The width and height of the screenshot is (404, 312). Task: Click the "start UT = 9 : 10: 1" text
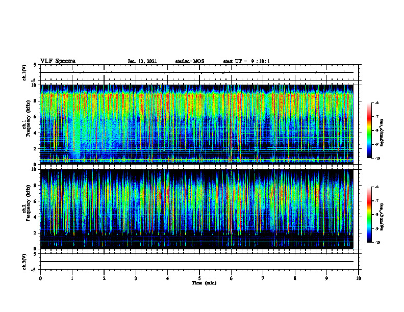[x=246, y=61]
